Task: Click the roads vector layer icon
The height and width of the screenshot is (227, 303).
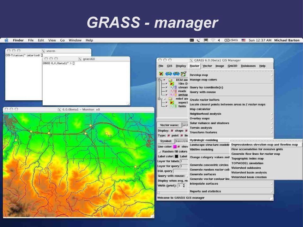Action: tap(173, 91)
